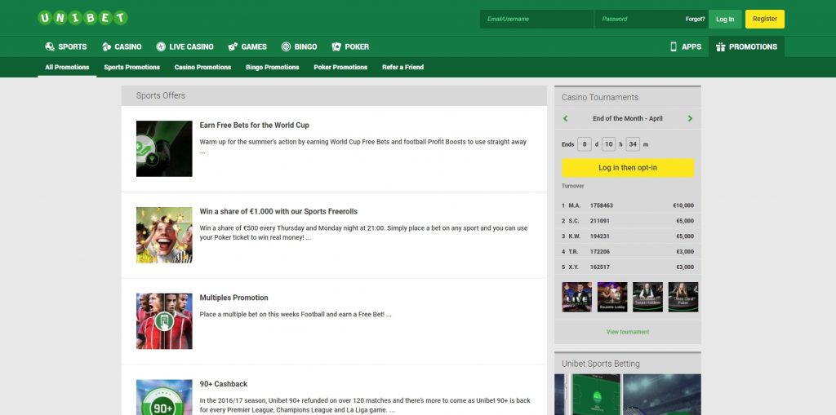Click the Unibet logo

coord(82,18)
